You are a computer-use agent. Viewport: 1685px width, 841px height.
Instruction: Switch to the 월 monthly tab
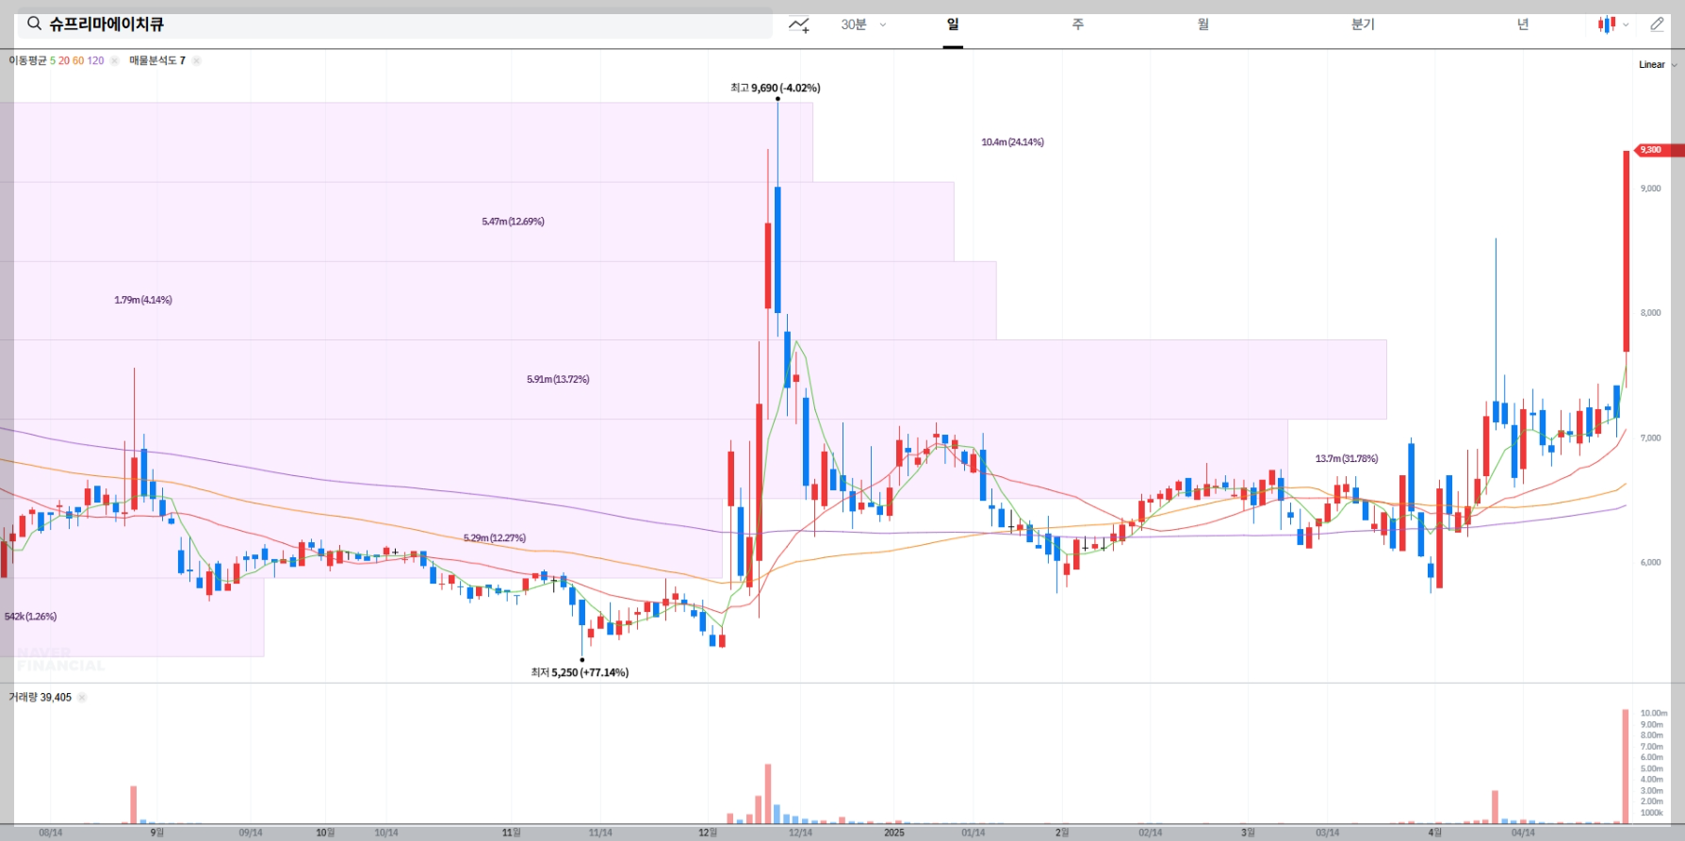(1203, 25)
